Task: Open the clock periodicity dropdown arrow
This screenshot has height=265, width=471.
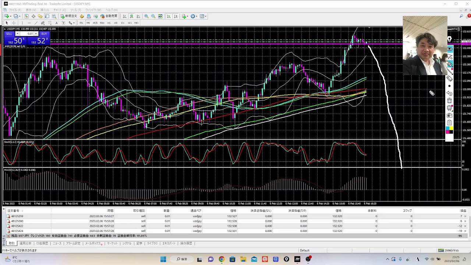Action: [197, 16]
